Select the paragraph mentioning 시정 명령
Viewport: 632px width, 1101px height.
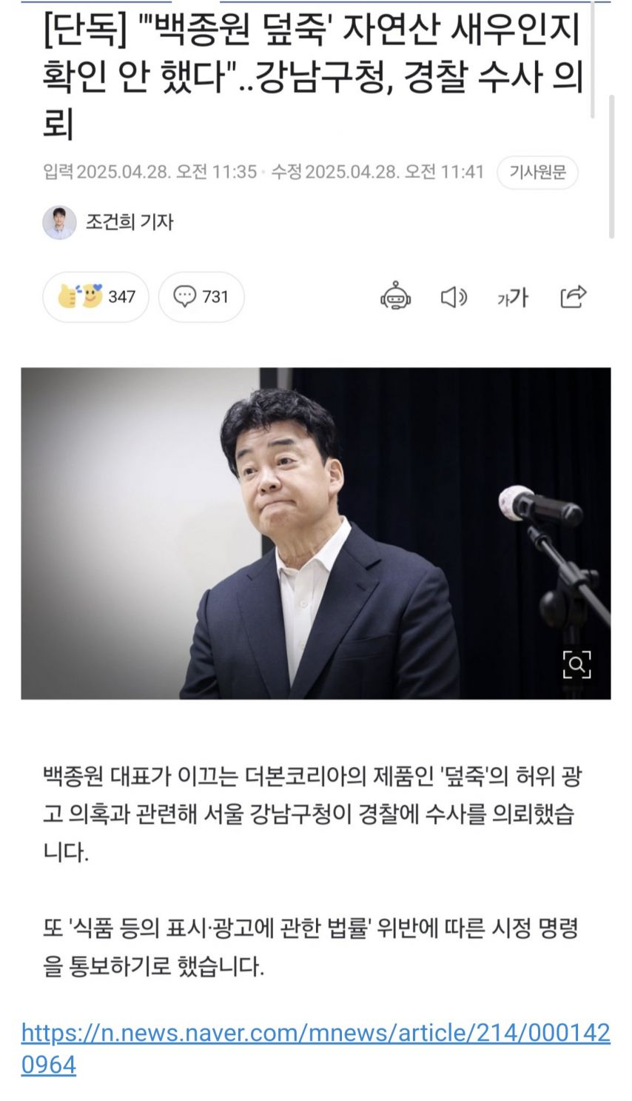311,947
